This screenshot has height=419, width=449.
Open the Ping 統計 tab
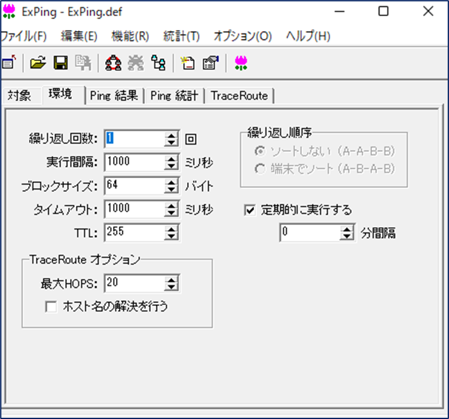click(x=174, y=96)
